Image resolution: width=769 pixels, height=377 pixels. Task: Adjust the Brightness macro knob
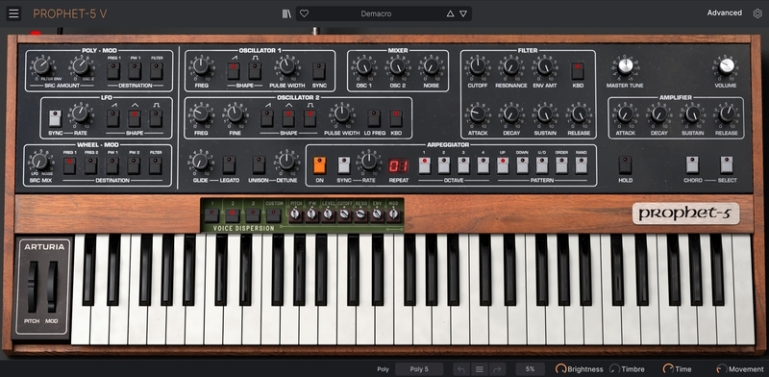[x=560, y=368]
